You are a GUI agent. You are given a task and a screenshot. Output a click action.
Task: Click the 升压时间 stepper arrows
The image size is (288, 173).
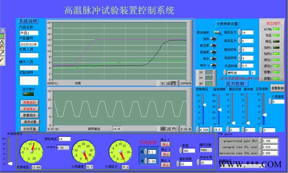pos(239,65)
